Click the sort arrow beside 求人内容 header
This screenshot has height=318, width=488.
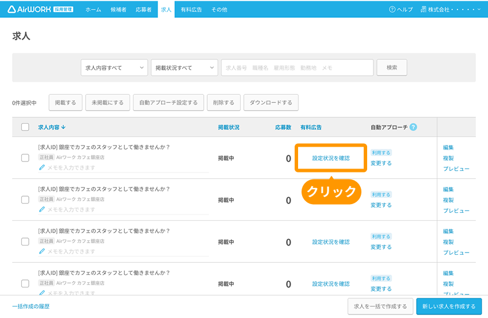(x=63, y=127)
